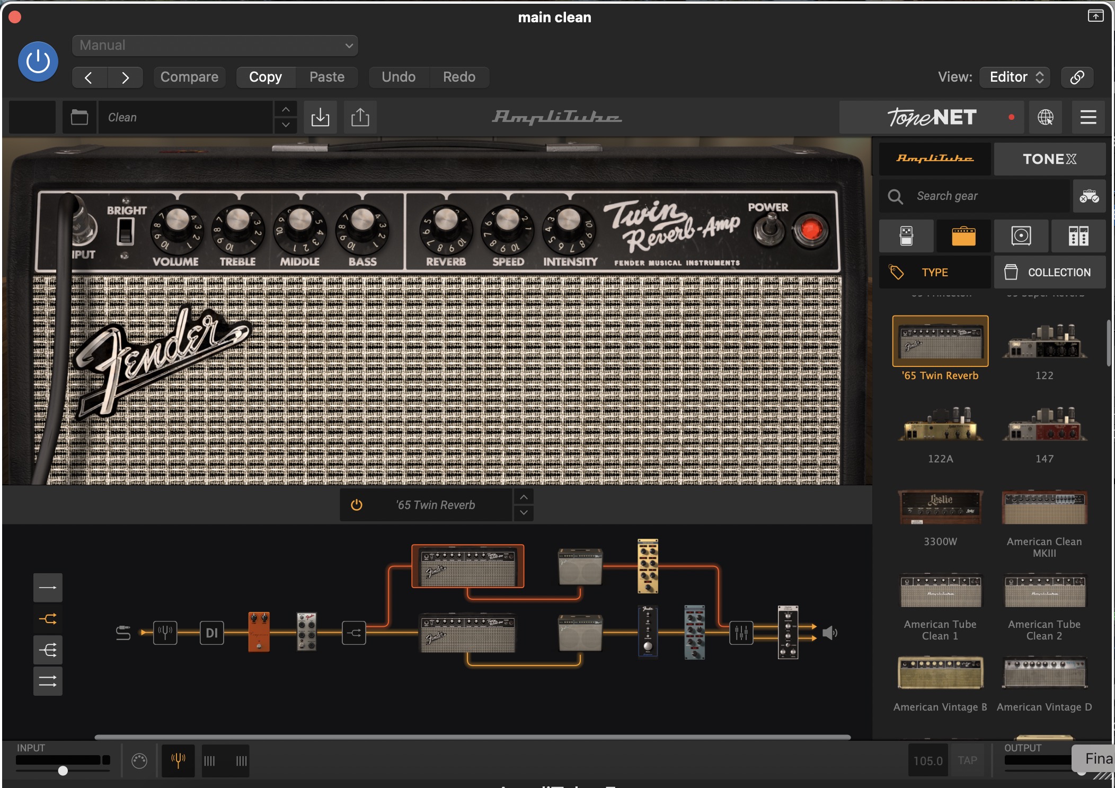Open the preset browser folder icon
Screen dimensions: 1115x788
(79, 117)
